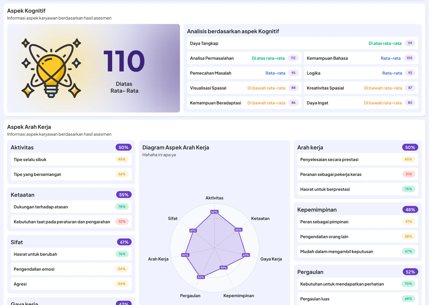429x305 pixels.
Task: Click the Kepemimpinan 48% header badge
Action: click(x=410, y=210)
